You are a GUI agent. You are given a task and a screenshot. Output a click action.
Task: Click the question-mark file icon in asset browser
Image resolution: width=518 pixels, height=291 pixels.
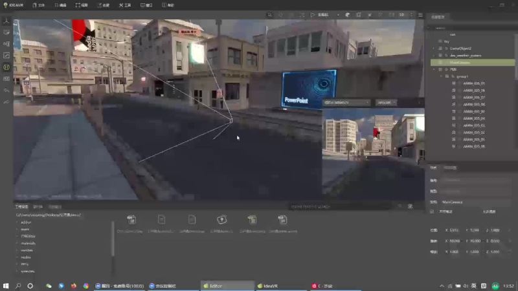point(221,220)
